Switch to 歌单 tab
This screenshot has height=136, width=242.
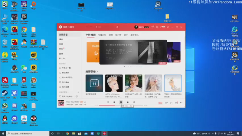111,35
